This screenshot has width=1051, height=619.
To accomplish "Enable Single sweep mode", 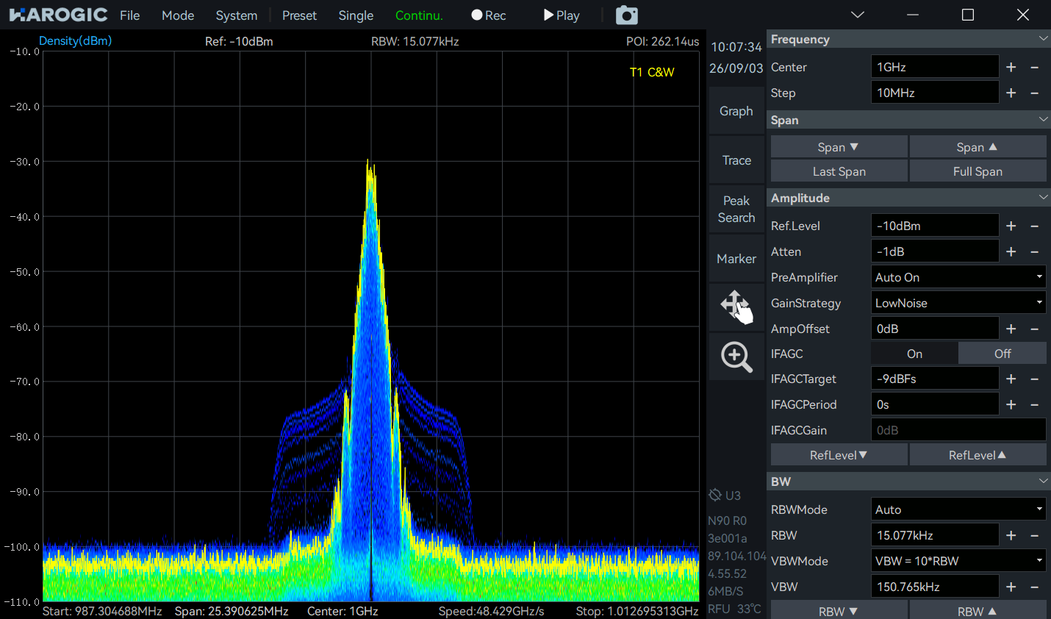I will 356,15.
